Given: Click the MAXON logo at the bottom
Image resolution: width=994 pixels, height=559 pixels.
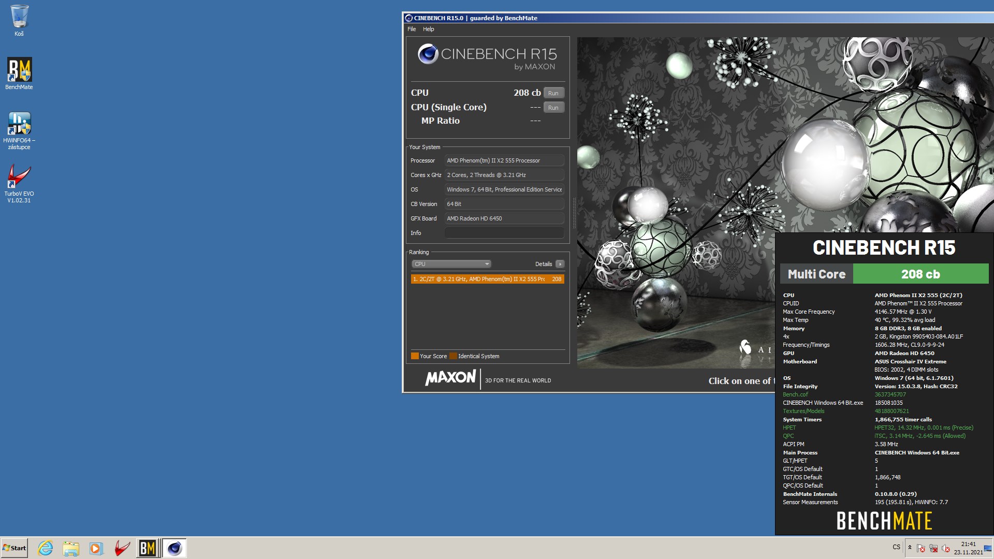Looking at the screenshot, I should [450, 377].
